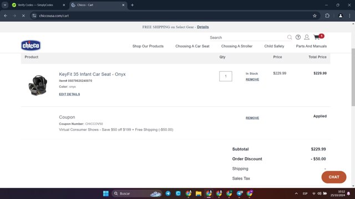Open the ESP language indicator

point(305,193)
